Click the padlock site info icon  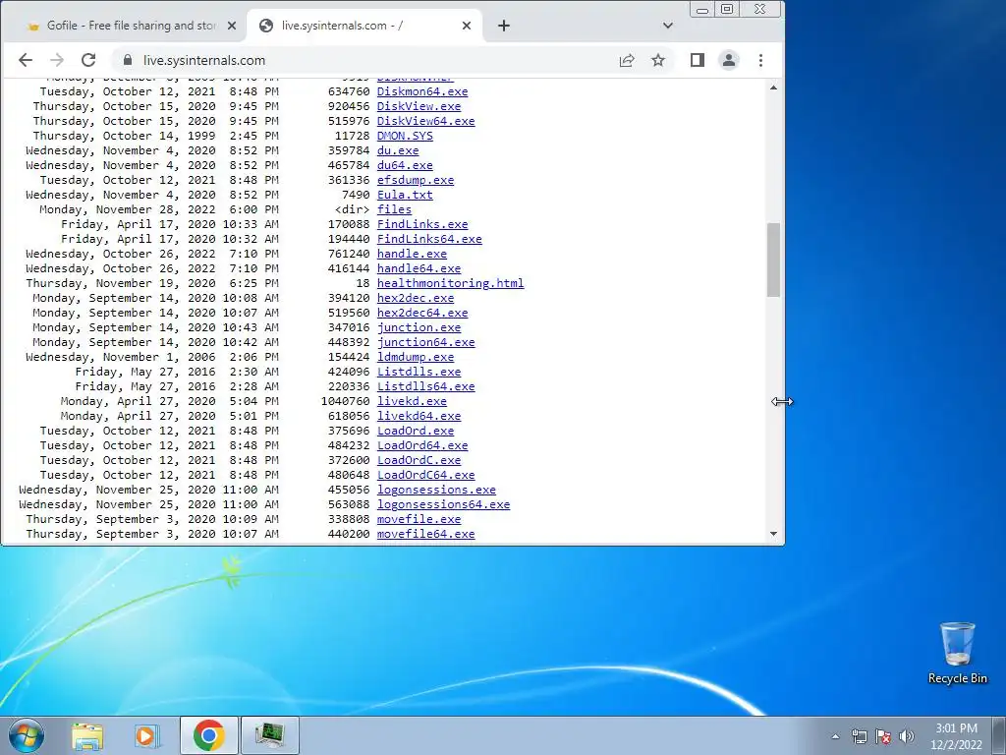(x=128, y=60)
